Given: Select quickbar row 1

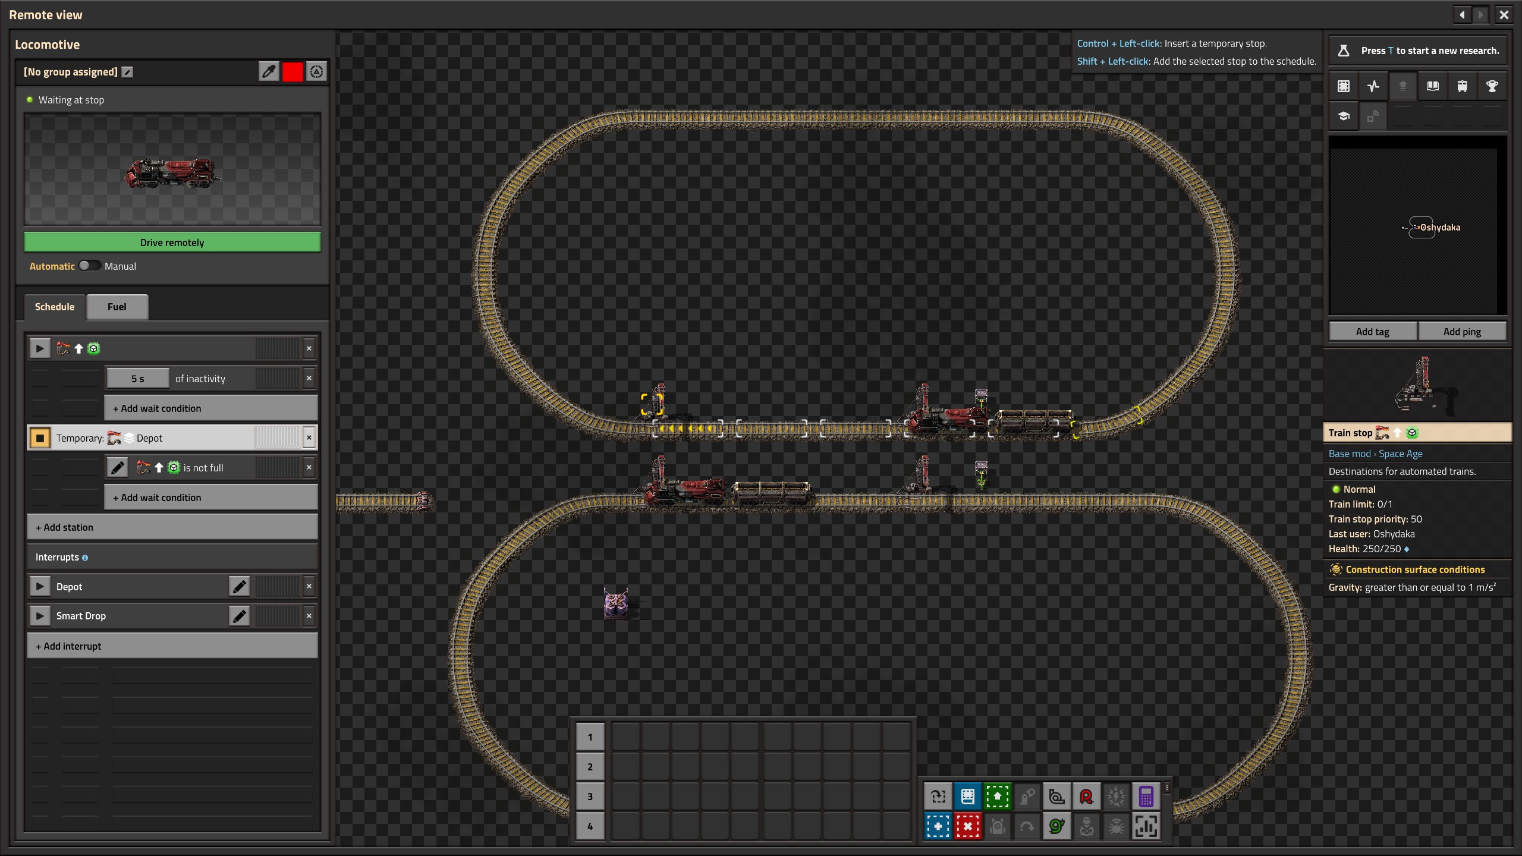Looking at the screenshot, I should click(590, 737).
